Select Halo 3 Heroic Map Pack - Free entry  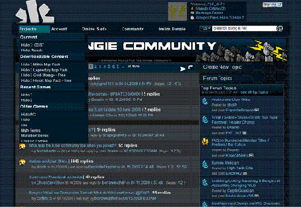46,80
